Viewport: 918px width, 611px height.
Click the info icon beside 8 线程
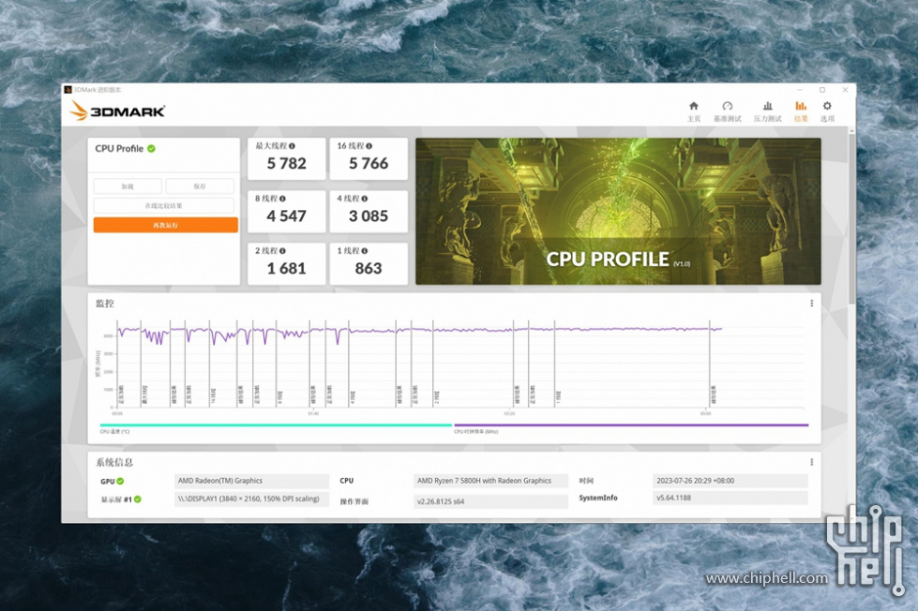pyautogui.click(x=283, y=199)
